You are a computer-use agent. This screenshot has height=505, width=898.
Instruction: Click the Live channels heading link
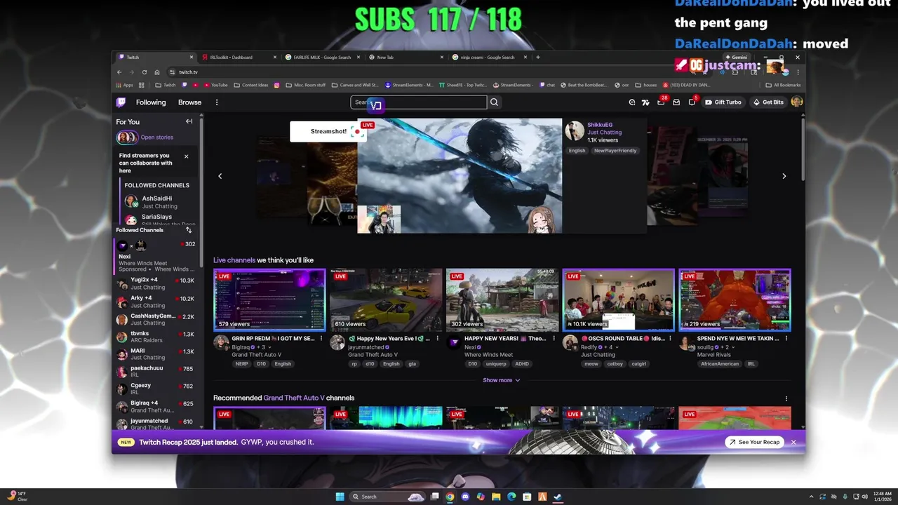pyautogui.click(x=234, y=260)
